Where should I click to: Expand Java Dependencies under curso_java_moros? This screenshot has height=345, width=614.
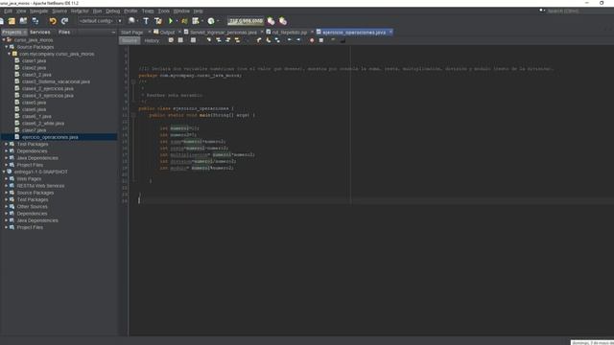coord(7,158)
